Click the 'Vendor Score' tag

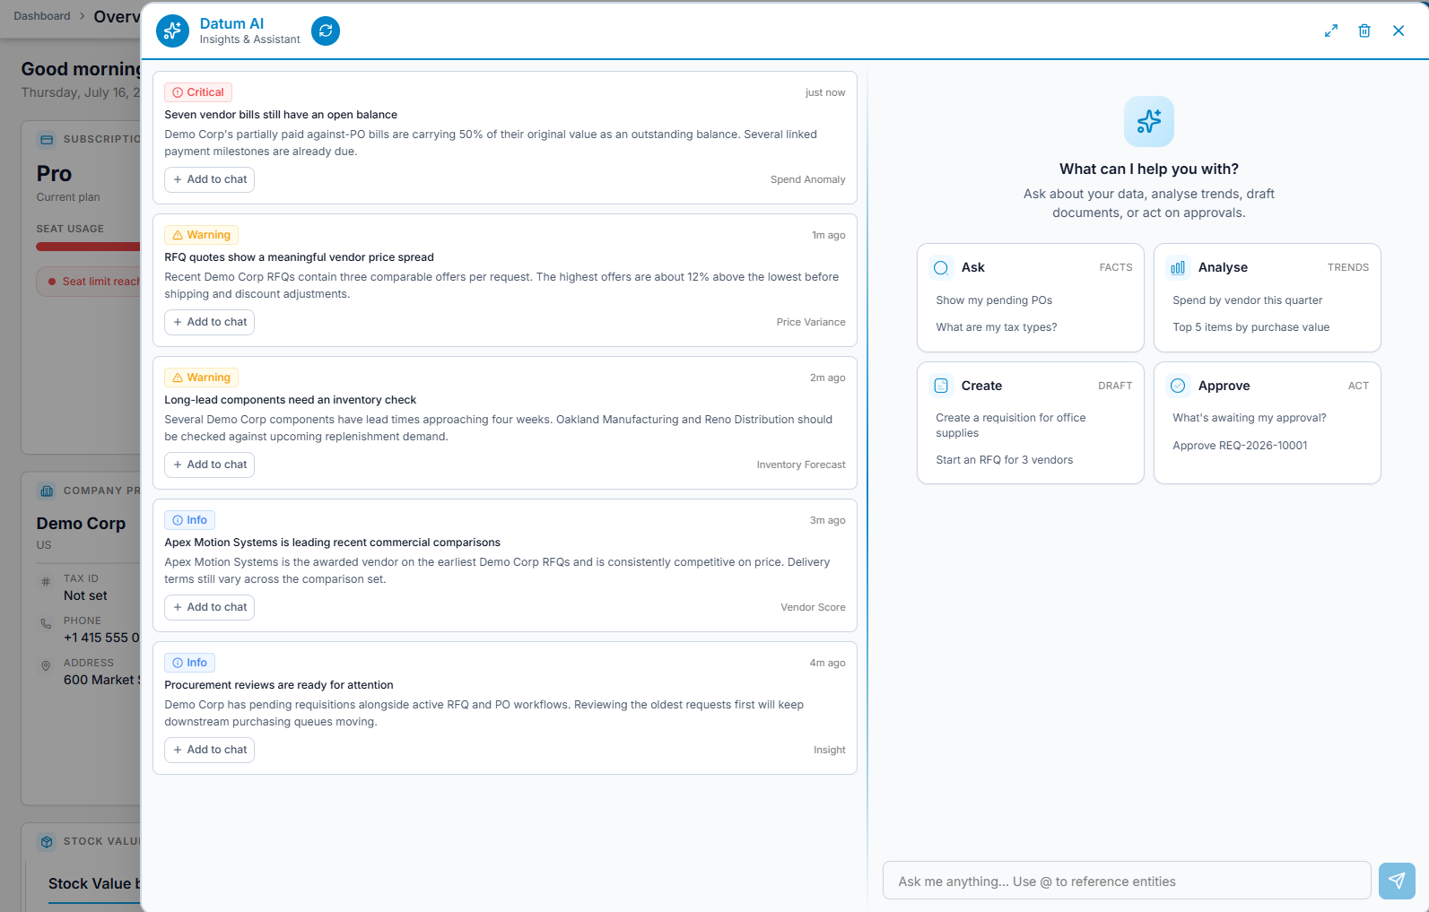[x=813, y=607]
